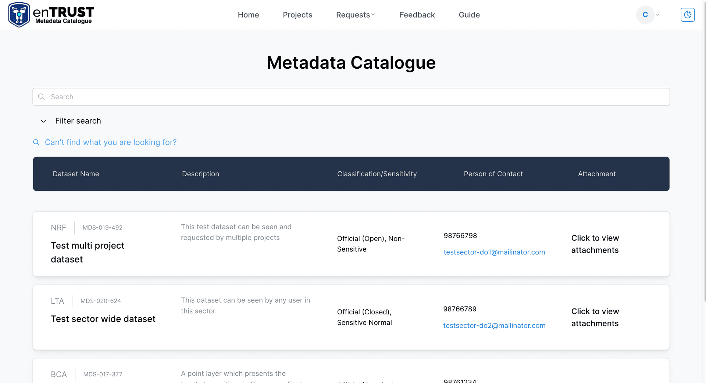Click the magnifier icon in the search bar
This screenshot has width=706, height=383.
(x=41, y=97)
